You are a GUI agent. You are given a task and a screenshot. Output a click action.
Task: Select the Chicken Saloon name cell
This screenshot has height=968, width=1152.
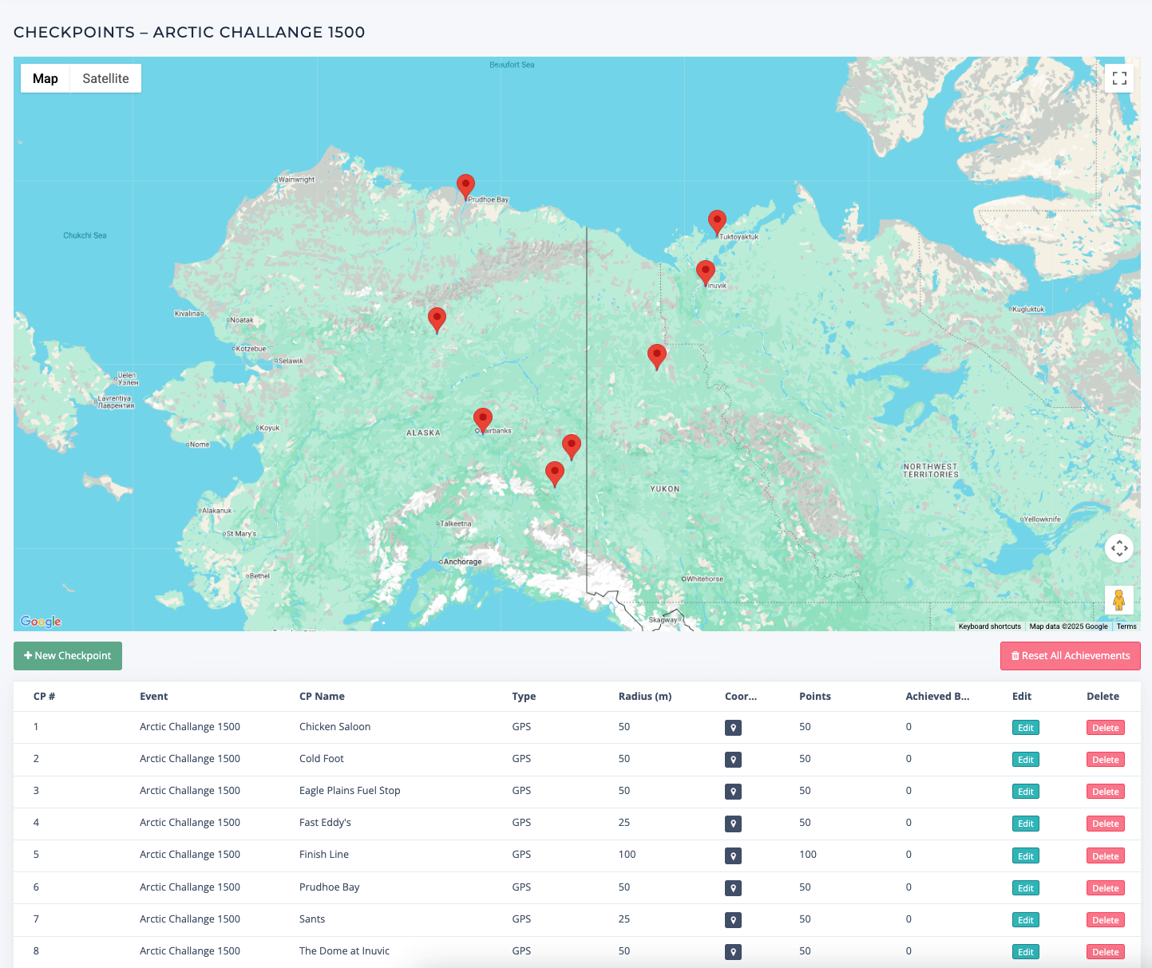(335, 727)
